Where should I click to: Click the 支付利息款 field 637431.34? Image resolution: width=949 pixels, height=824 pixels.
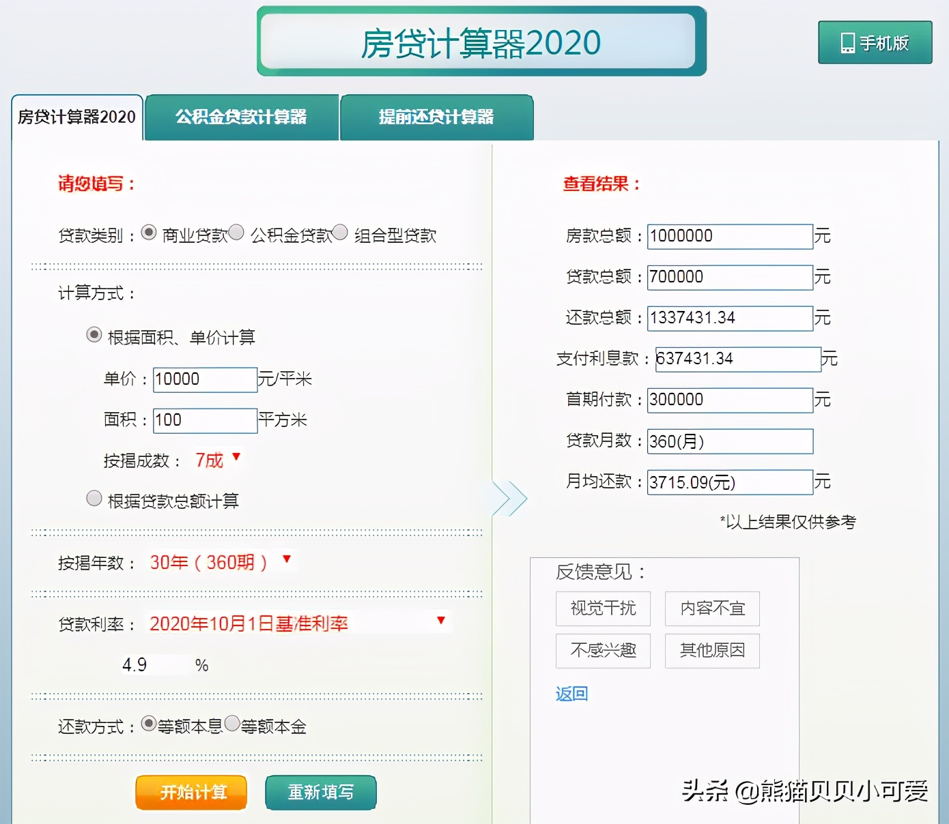[737, 359]
